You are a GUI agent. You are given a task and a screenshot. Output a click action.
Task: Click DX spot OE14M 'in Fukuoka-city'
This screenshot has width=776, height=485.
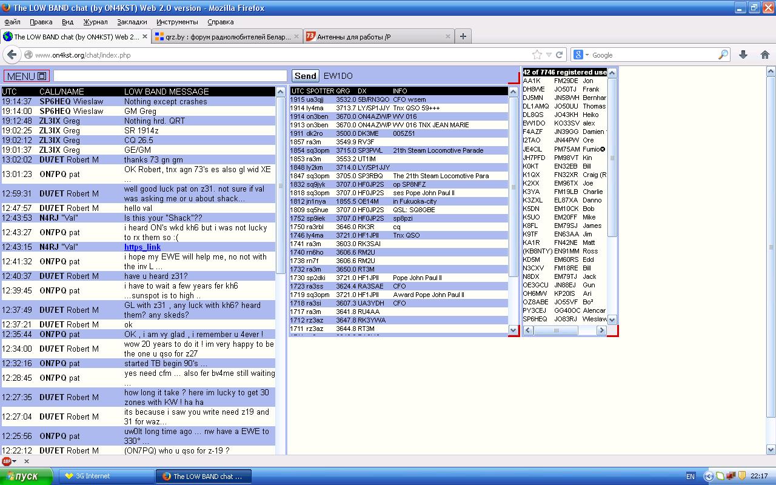pyautogui.click(x=399, y=201)
